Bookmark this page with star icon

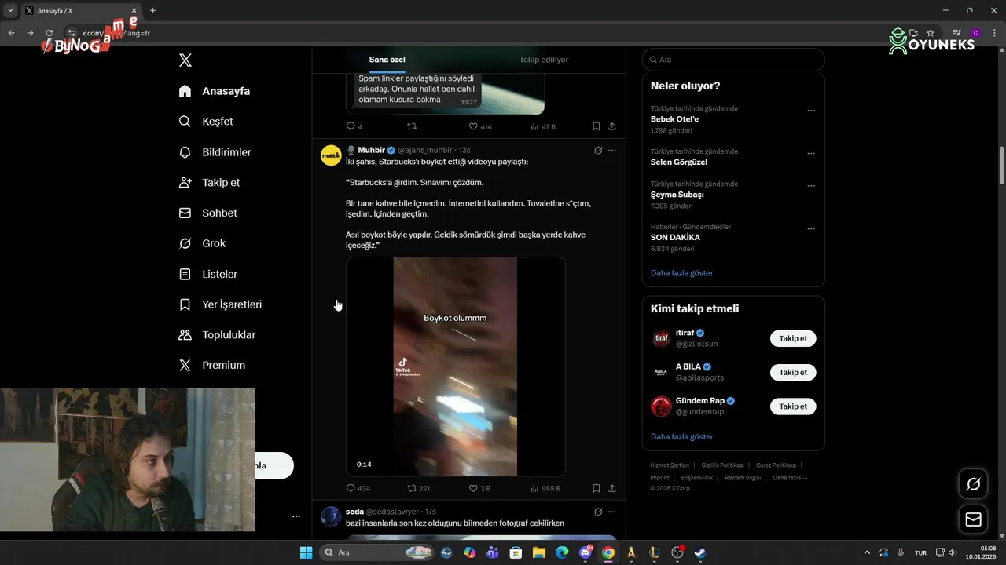pos(931,33)
